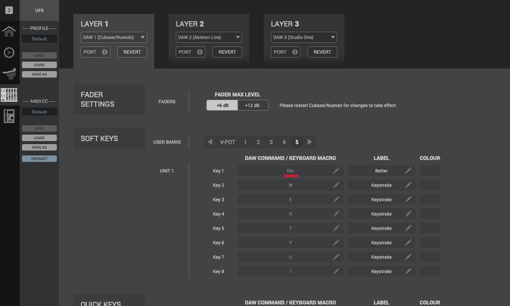The image size is (510, 306).
Task: Edit the Key 4 label pencil icon
Action: click(408, 214)
